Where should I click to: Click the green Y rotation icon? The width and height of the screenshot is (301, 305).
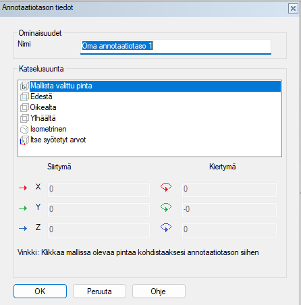[x=166, y=207]
